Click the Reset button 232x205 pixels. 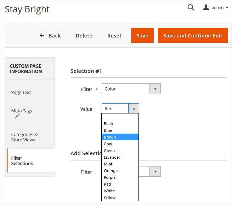(114, 35)
